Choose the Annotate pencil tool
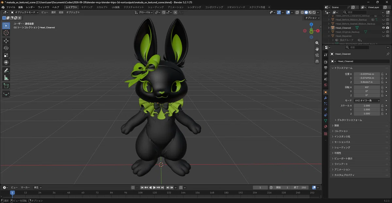Image resolution: width=392 pixels, height=203 pixels. point(6,70)
